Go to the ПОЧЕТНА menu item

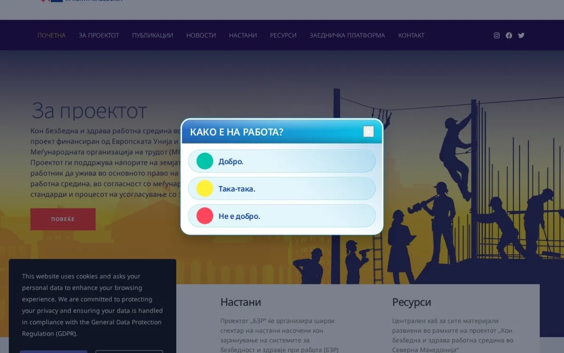tap(52, 35)
